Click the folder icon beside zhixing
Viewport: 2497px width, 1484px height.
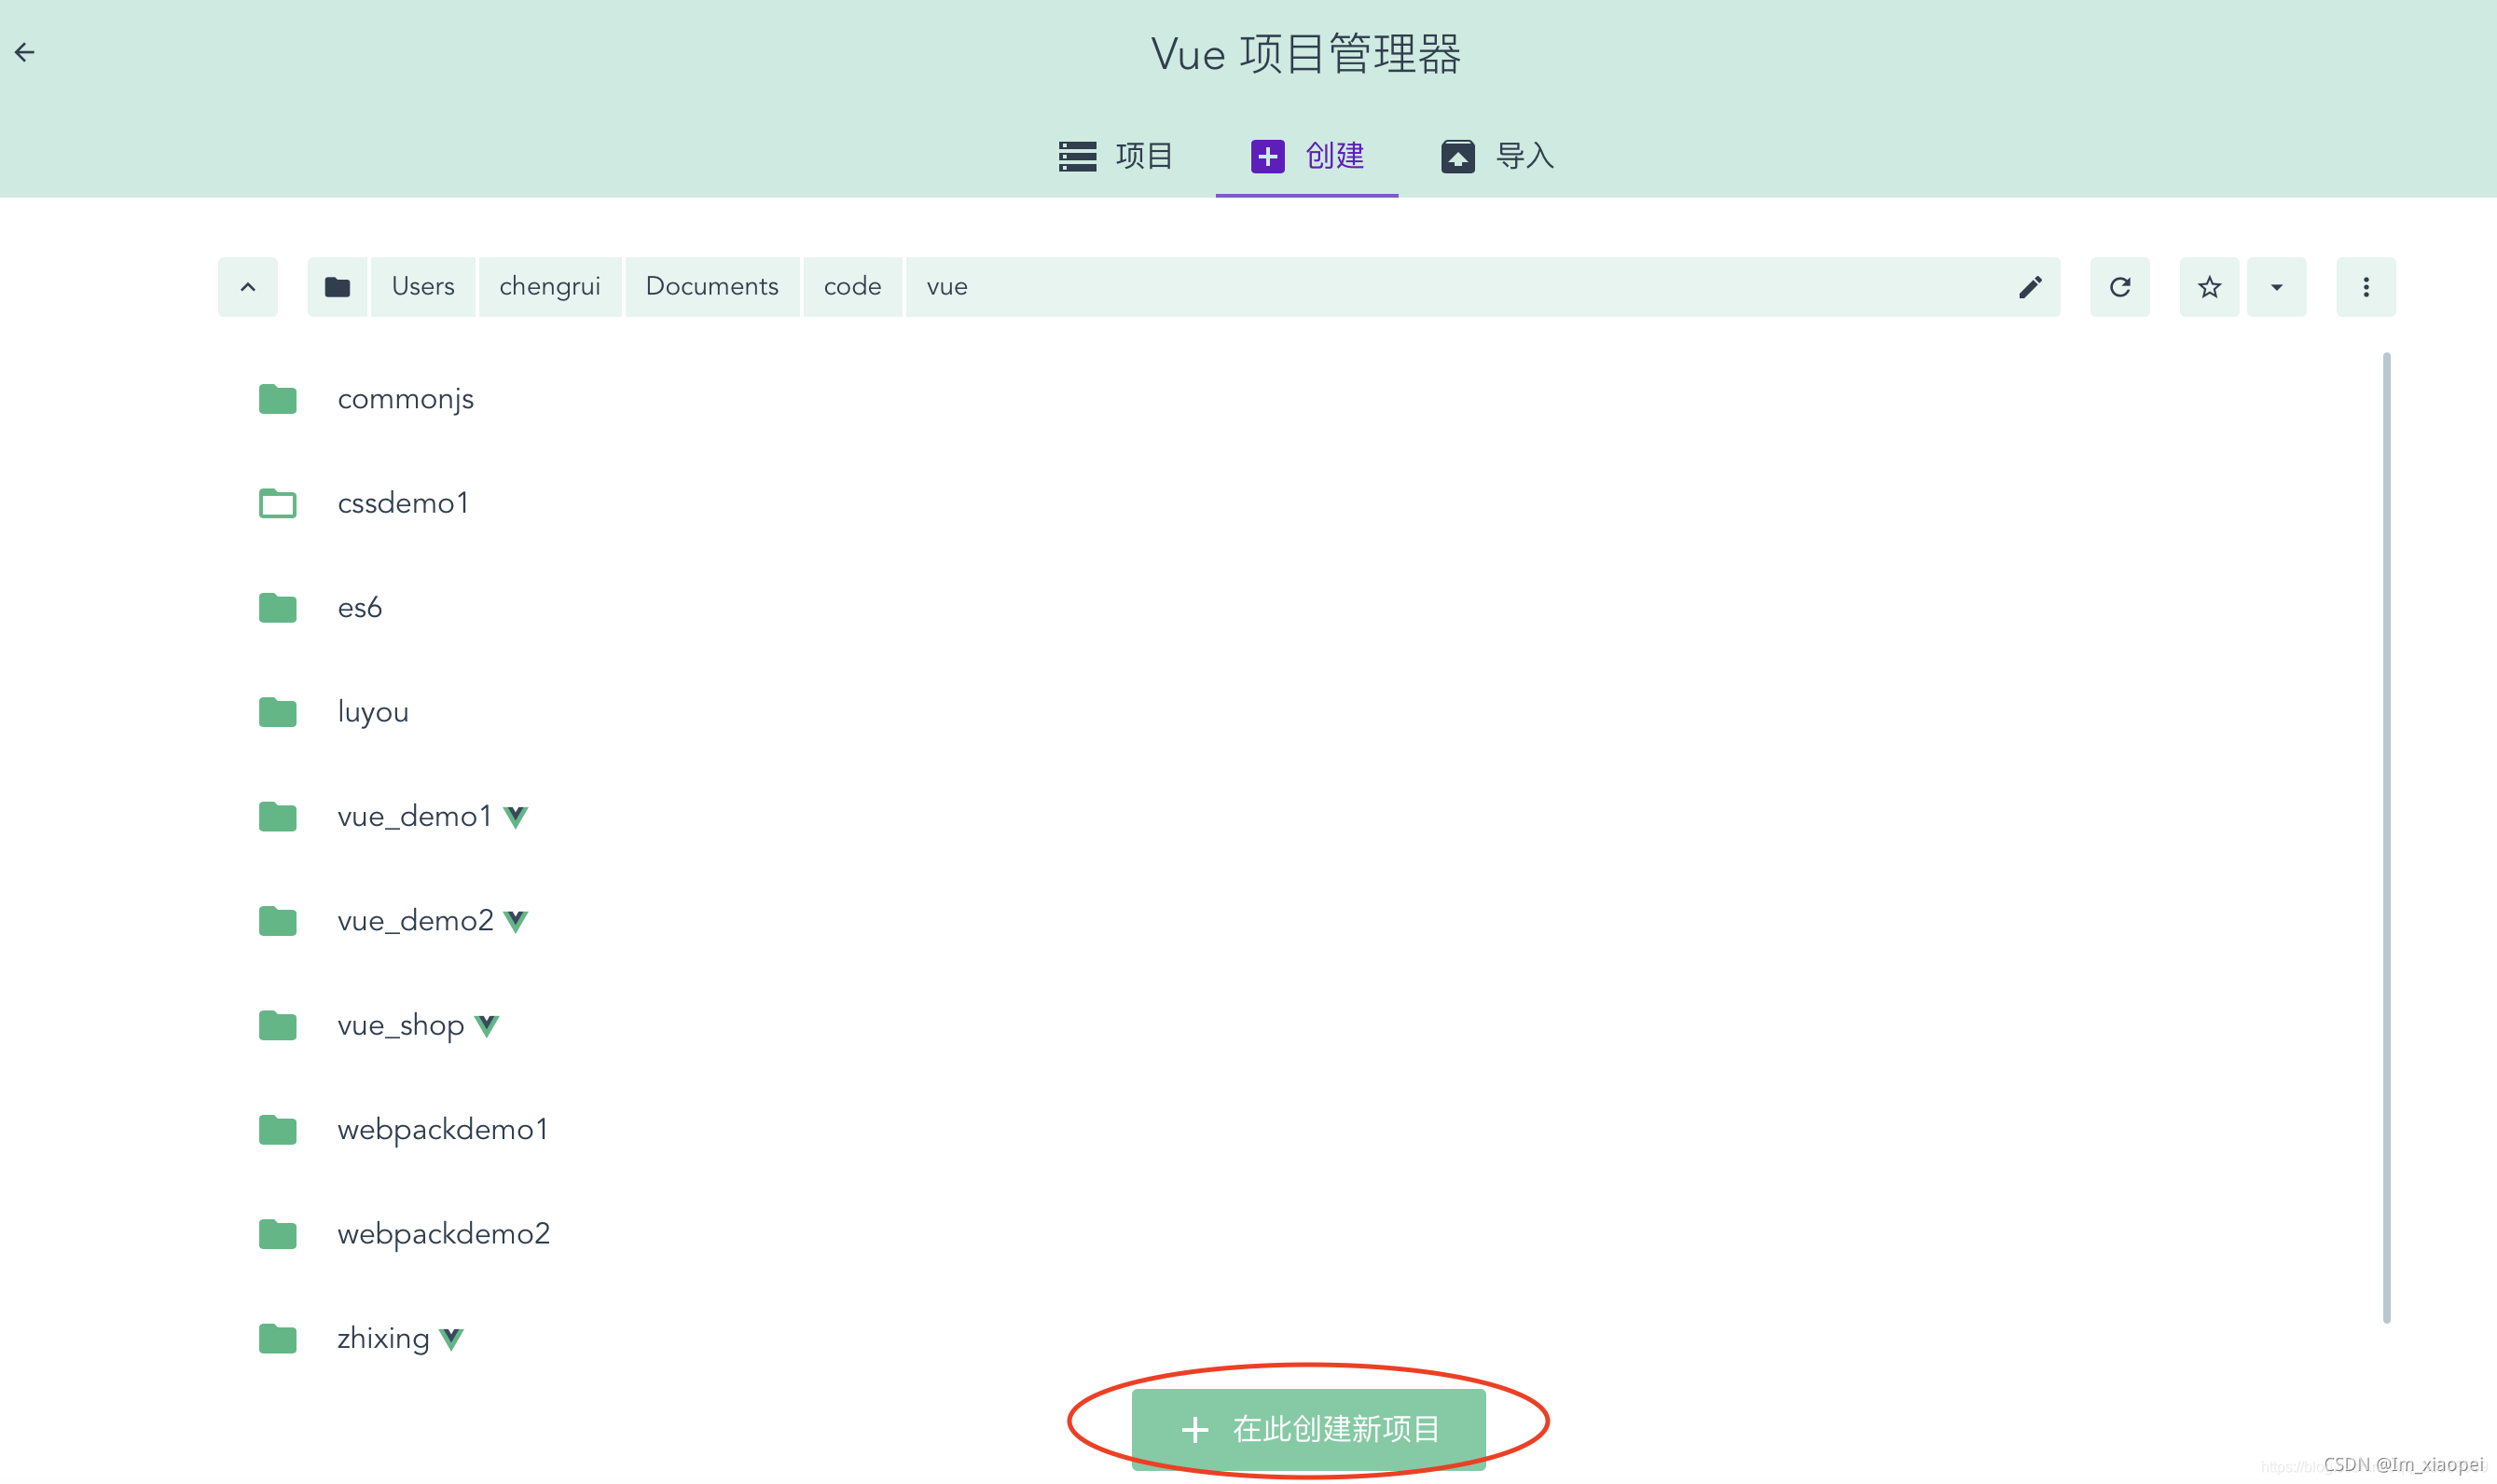(x=277, y=1338)
